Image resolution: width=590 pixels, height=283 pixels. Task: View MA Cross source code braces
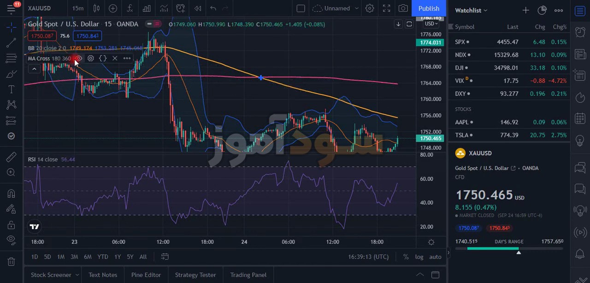[x=103, y=58]
